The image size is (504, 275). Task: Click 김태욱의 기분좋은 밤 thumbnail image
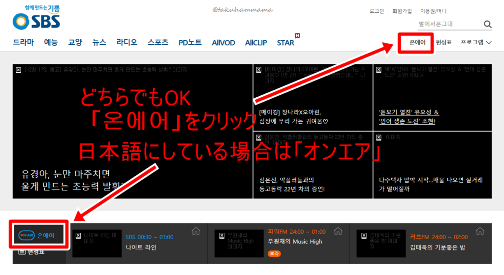coord(381,243)
